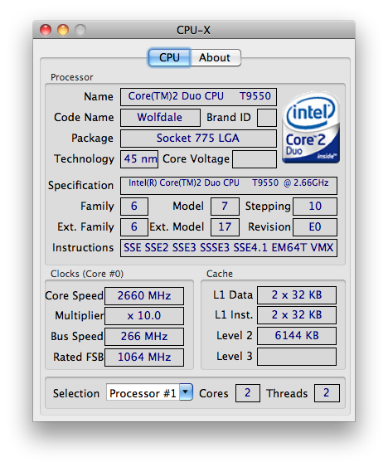Click the Instructions field listing SSE SSE2

tap(229, 248)
